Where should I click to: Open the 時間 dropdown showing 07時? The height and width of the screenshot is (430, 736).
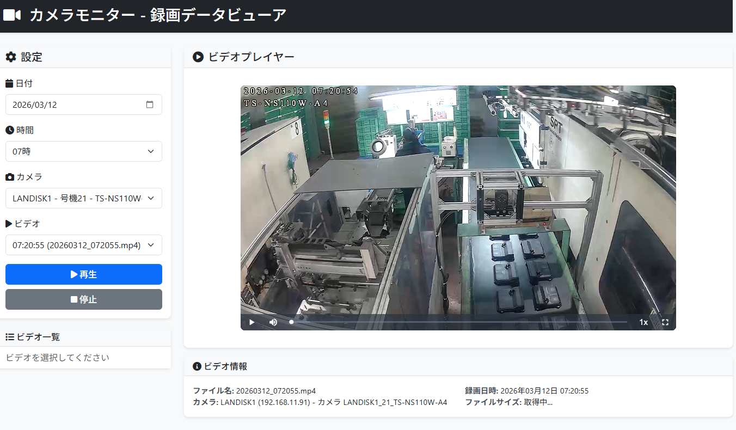click(x=83, y=151)
